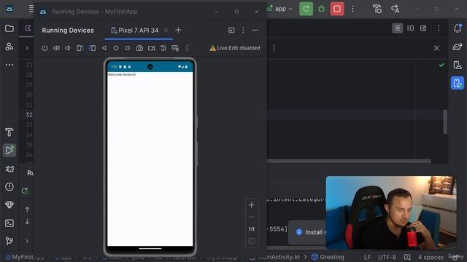Open editor tab options menu

point(439,28)
